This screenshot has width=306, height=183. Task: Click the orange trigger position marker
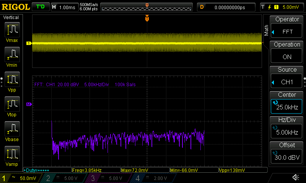147,18
